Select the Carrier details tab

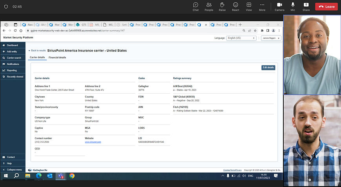pos(37,57)
